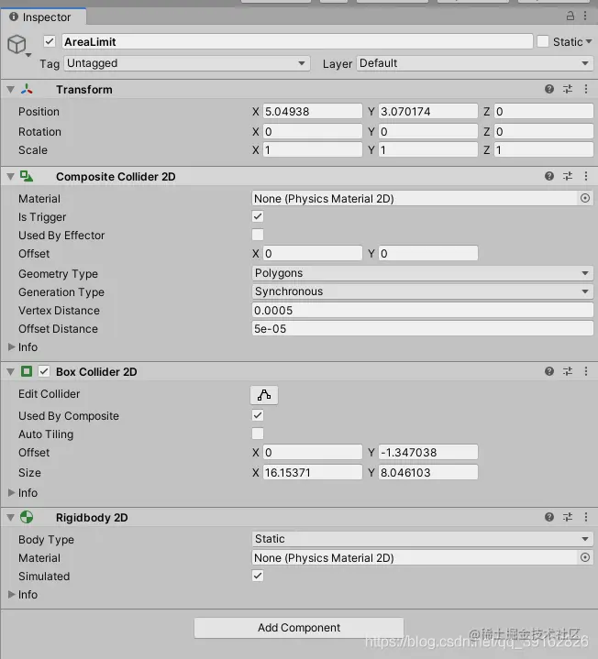This screenshot has height=659, width=598.
Task: Expand Info under Rigidbody 2D
Action: point(11,594)
